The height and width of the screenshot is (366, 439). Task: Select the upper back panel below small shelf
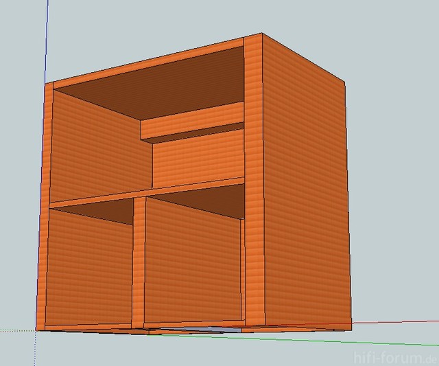(x=198, y=159)
